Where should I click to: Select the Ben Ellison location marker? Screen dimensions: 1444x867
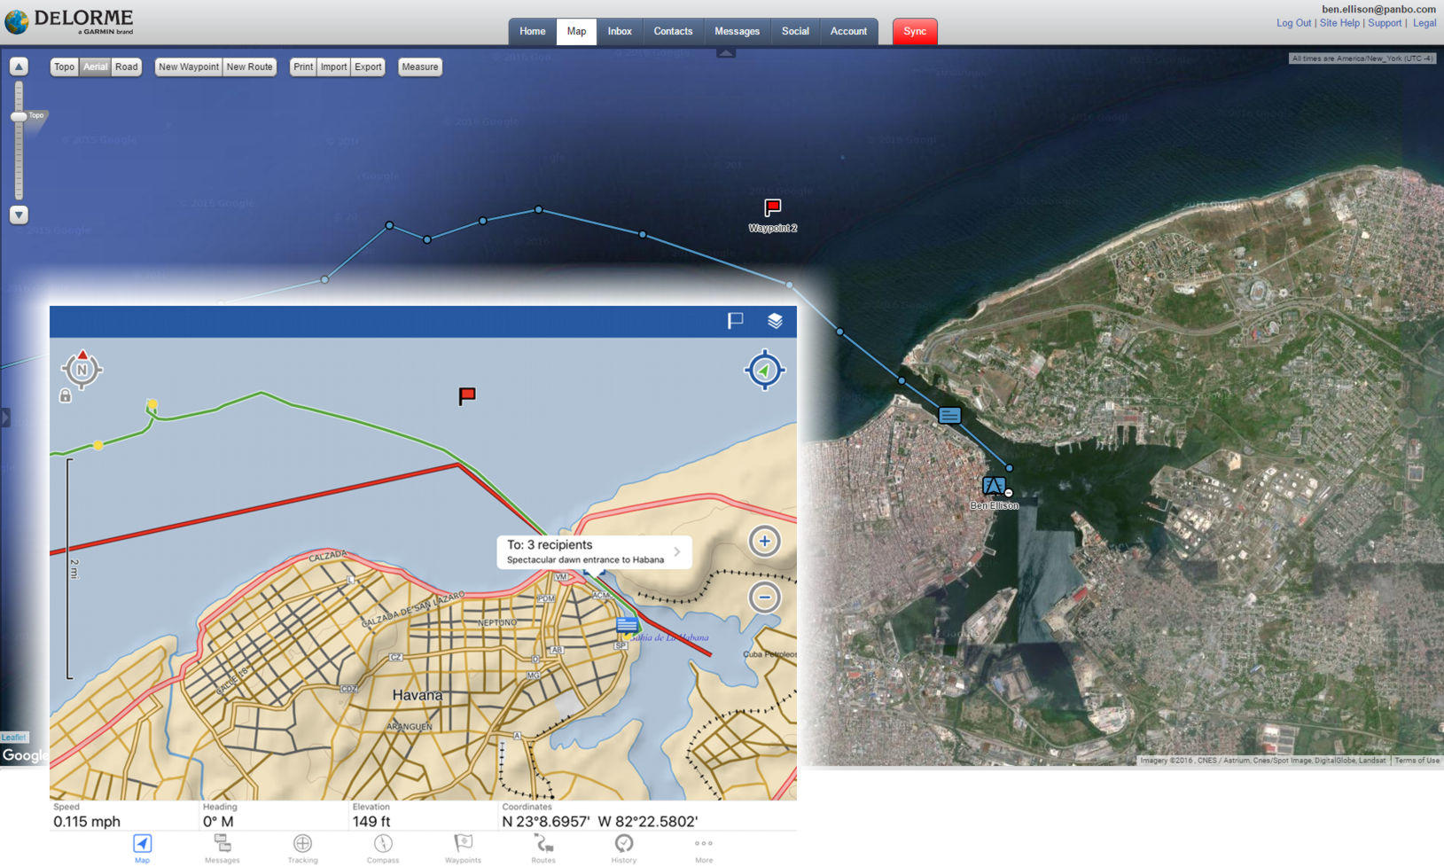point(994,486)
